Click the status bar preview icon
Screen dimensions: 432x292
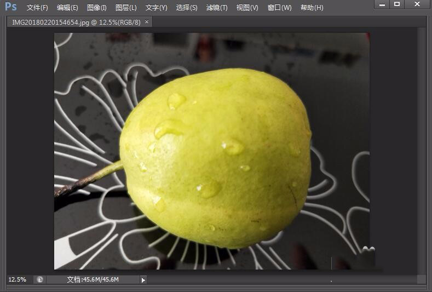[x=40, y=280]
